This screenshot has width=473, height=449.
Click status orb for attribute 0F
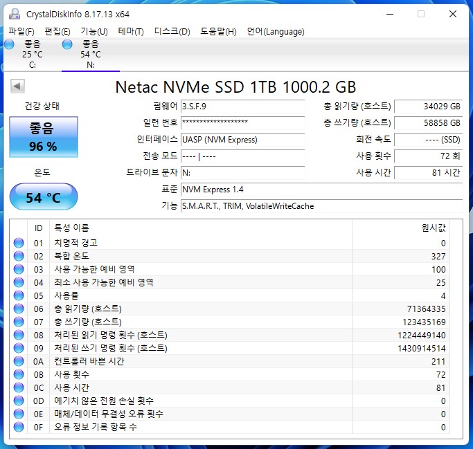(19, 427)
